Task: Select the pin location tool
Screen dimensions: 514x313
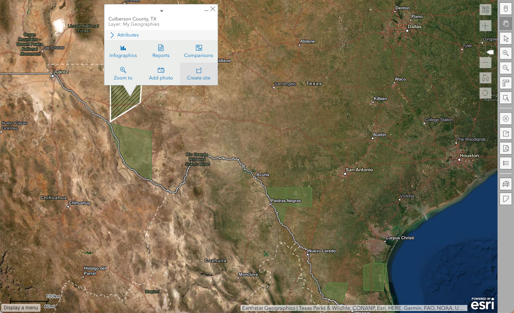Action: (506, 8)
